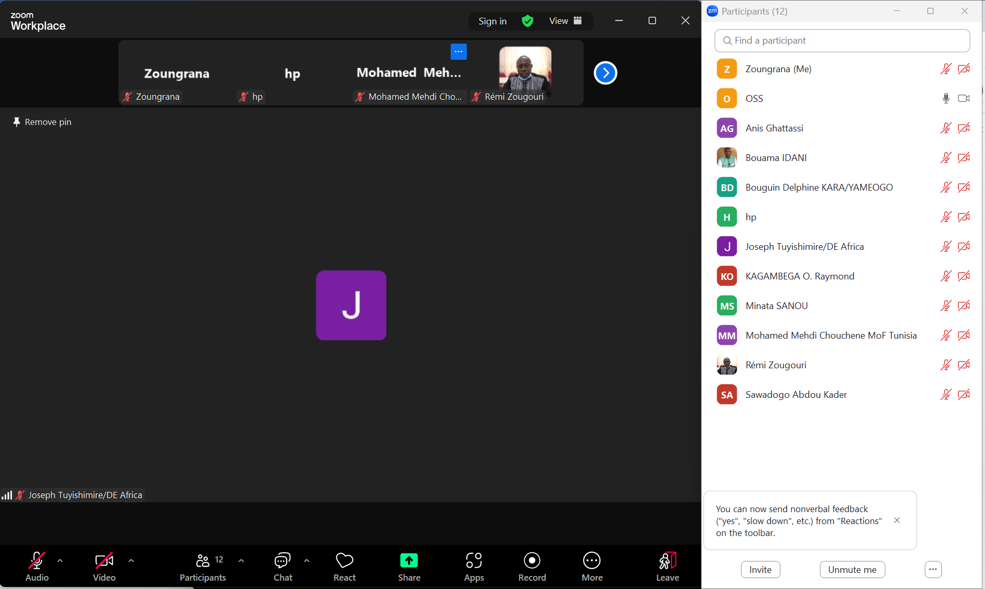The image size is (985, 589).
Task: Turn on camera with Video button
Action: pos(104,561)
